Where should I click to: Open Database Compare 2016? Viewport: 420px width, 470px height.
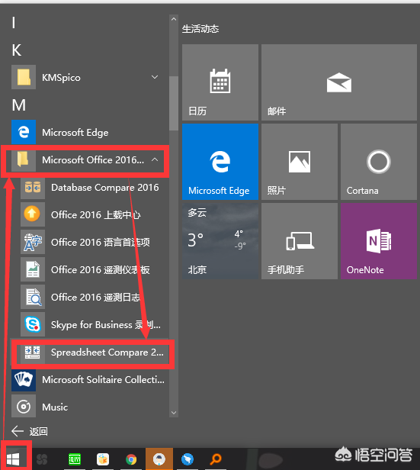[95, 188]
